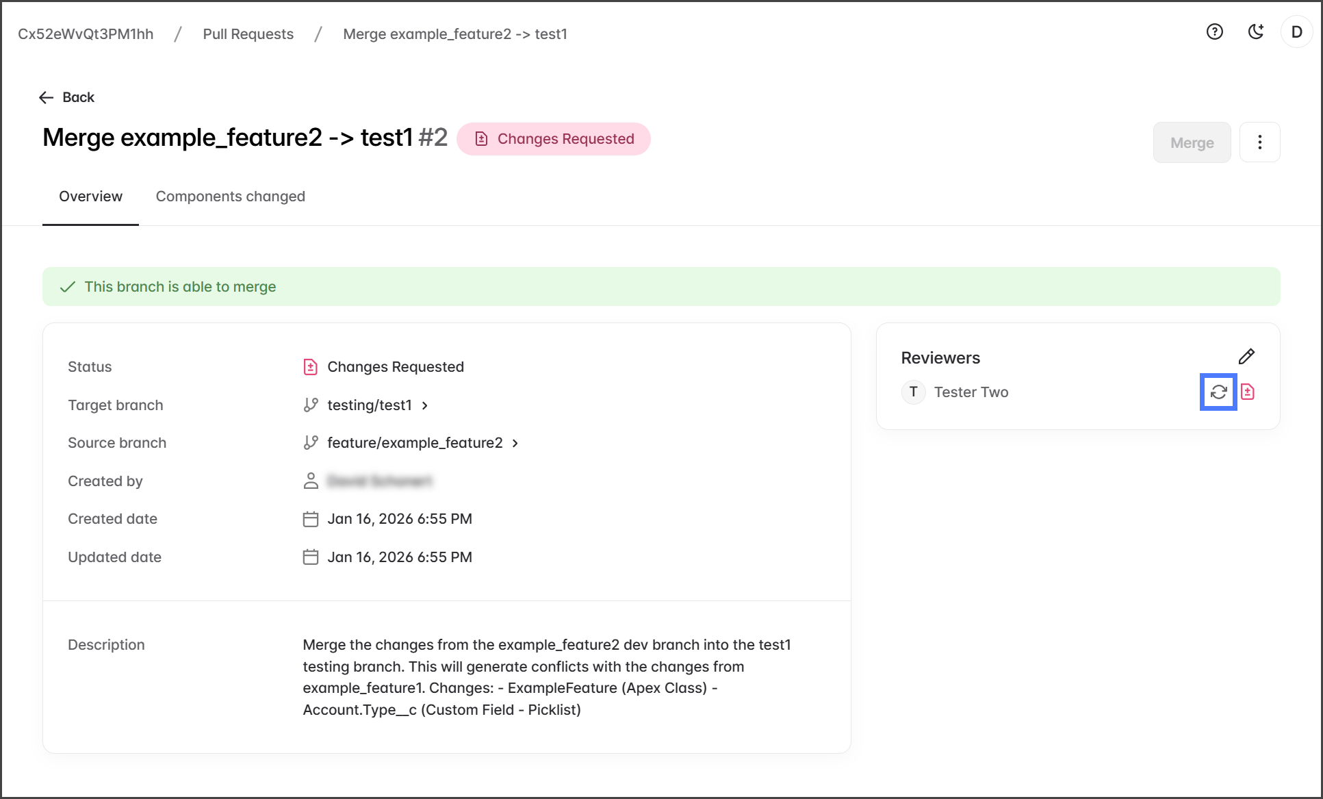Expand chevron next to testing/test1
The image size is (1323, 799).
click(425, 405)
